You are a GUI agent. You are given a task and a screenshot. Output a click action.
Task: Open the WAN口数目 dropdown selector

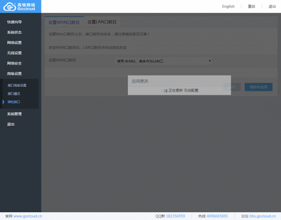click(163, 61)
